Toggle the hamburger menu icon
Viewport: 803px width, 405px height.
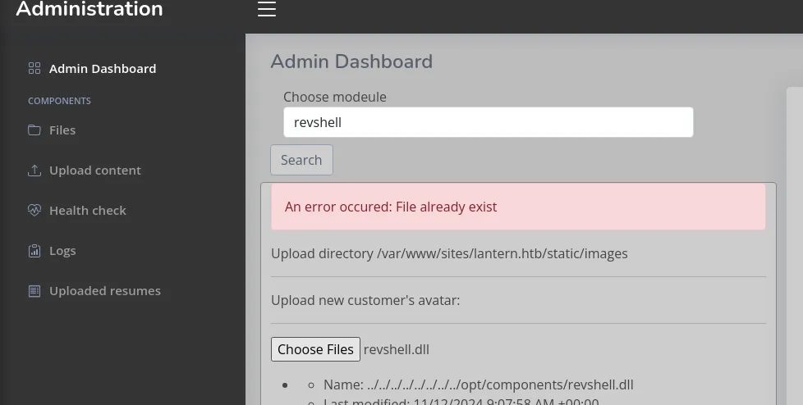tap(267, 9)
